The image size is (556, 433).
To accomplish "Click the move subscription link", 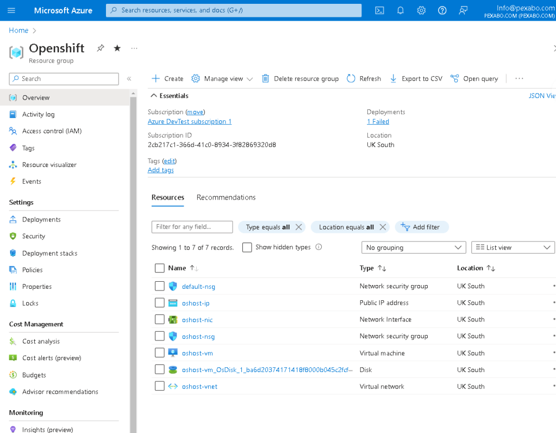I will pyautogui.click(x=195, y=112).
